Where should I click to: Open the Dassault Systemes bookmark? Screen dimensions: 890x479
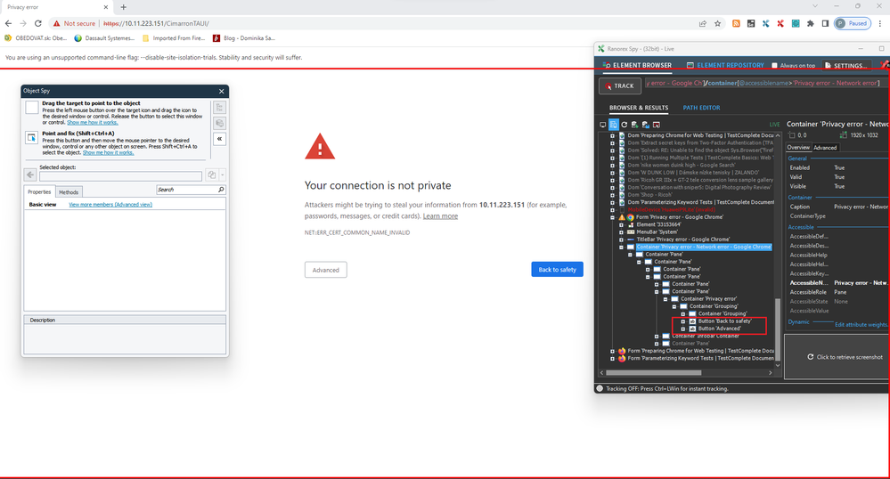tap(105, 38)
